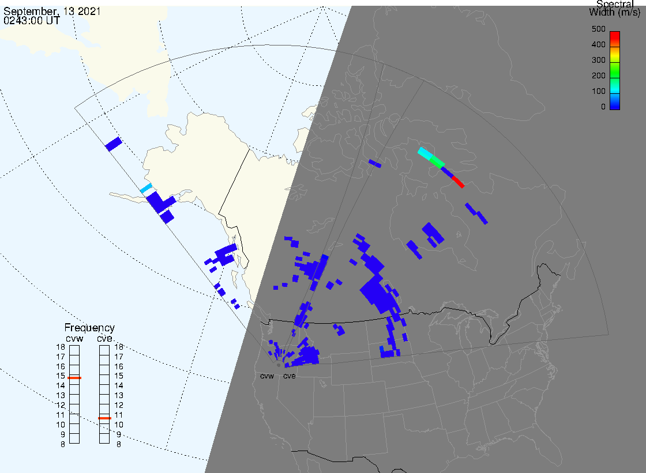
Task: Click the '300' color scale label
Action: click(x=598, y=60)
